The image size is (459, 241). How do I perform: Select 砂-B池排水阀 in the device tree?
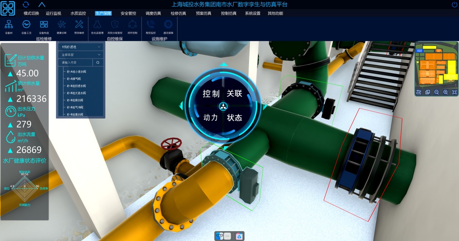75,100
